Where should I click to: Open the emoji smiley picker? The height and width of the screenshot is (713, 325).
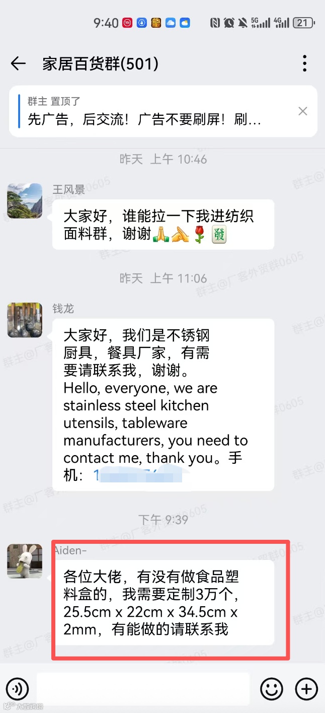272,688
